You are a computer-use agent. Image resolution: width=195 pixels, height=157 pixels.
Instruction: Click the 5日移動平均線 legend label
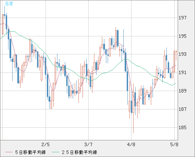31,152
